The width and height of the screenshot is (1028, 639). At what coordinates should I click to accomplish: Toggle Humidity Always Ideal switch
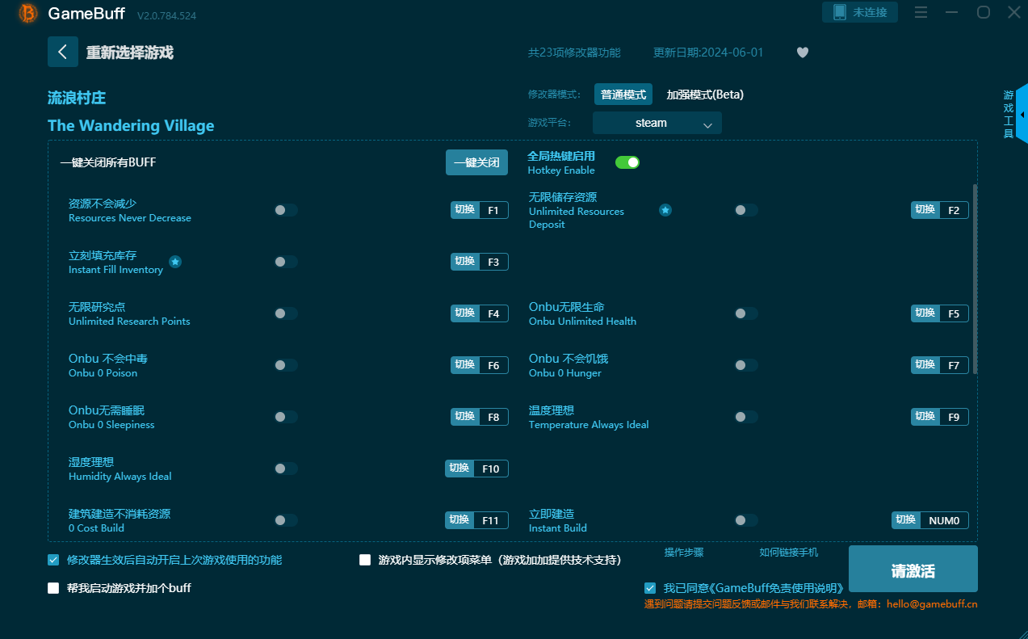click(286, 469)
